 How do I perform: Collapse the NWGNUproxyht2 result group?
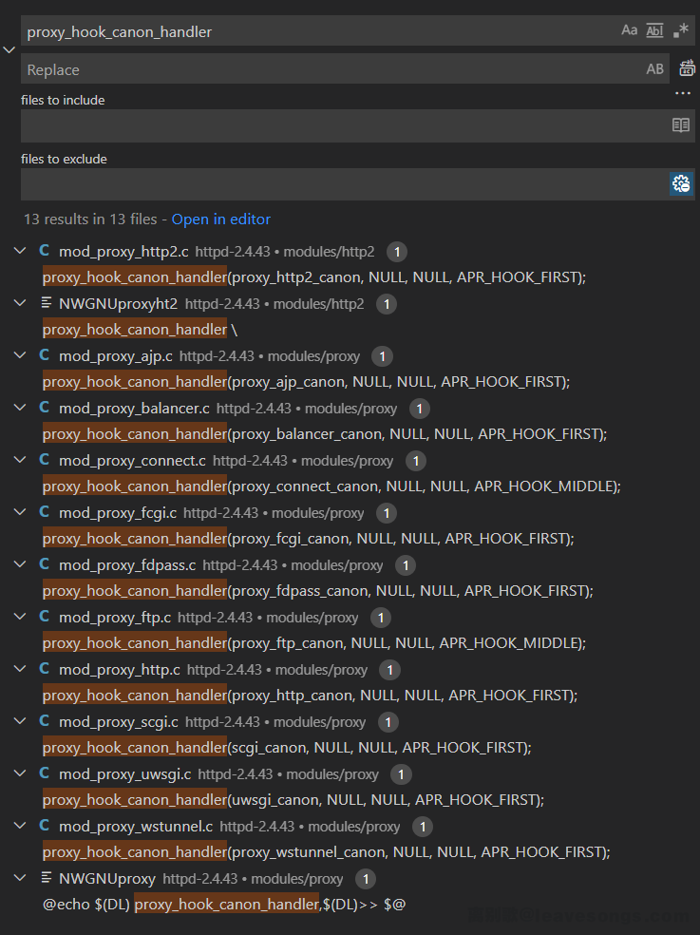(x=20, y=303)
